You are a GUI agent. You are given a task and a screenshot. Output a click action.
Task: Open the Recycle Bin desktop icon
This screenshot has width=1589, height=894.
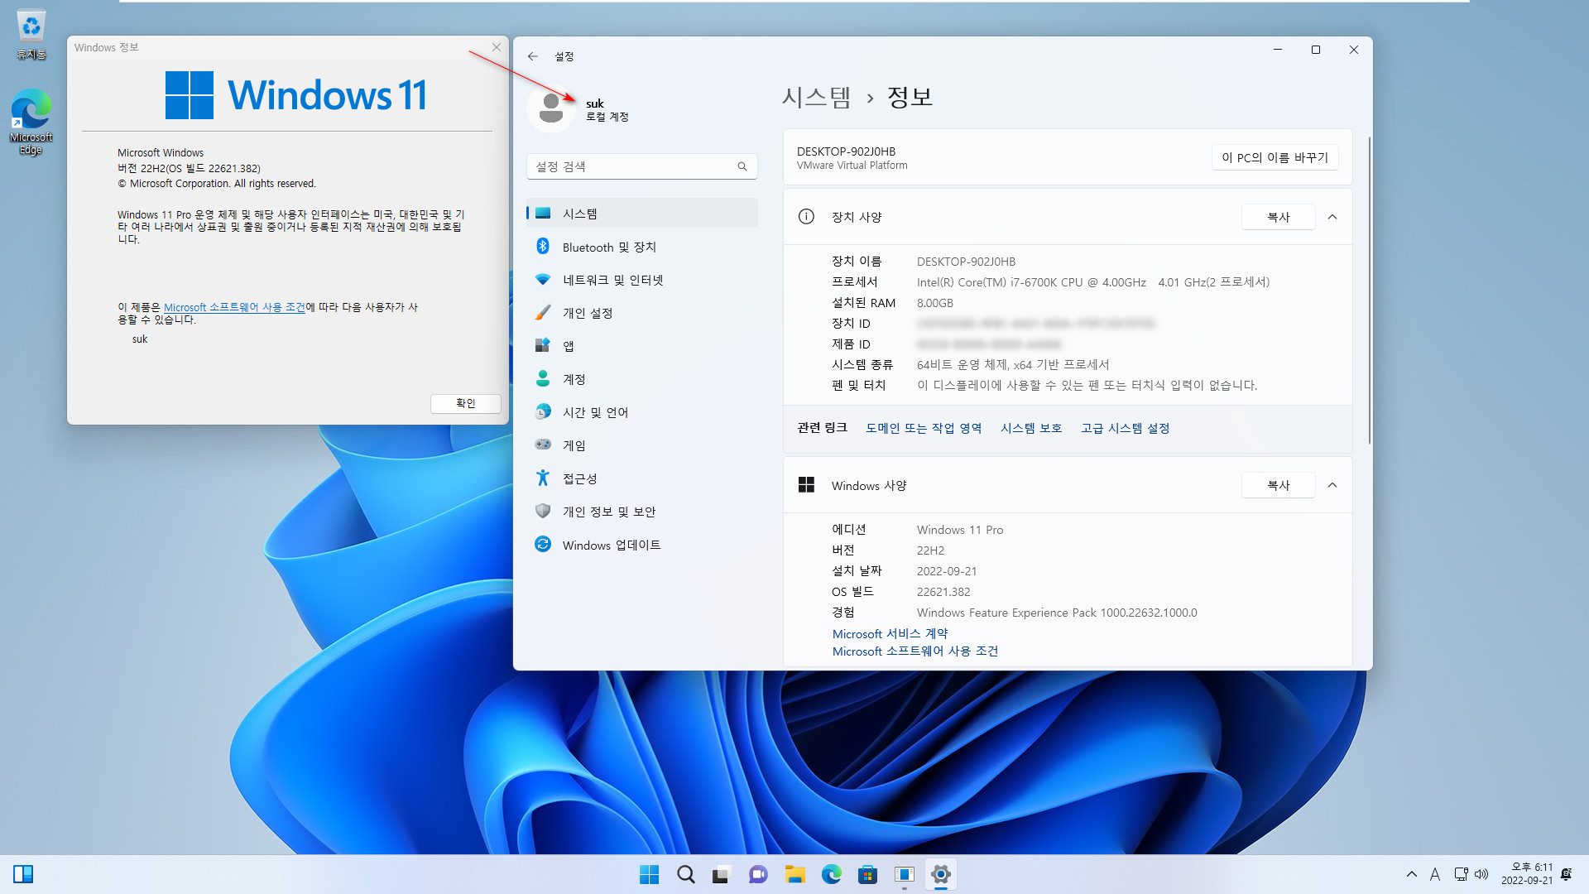point(31,35)
